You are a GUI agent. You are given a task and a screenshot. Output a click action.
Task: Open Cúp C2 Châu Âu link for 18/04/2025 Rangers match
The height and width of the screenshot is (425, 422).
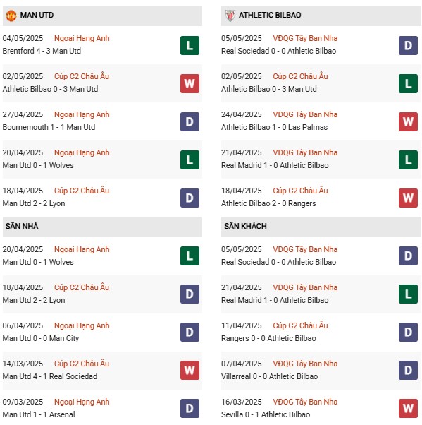pos(300,191)
